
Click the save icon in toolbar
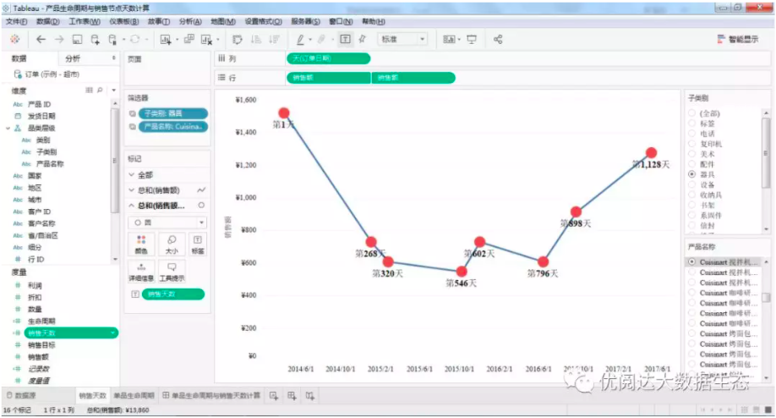pyautogui.click(x=77, y=40)
